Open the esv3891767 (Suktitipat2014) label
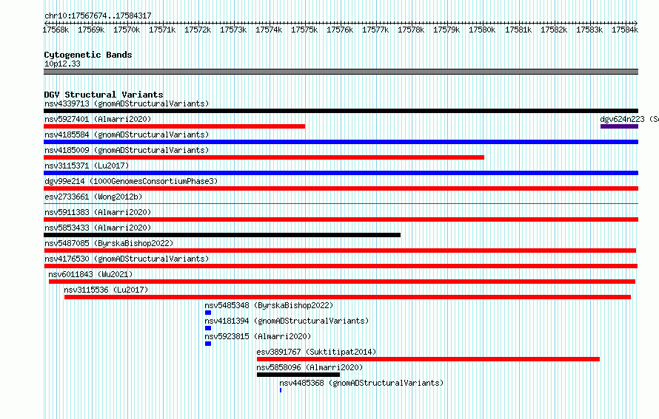659x419 pixels. coord(316,352)
